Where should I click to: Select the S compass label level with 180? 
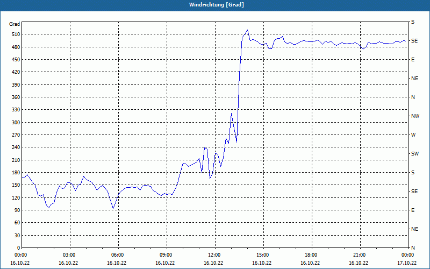click(413, 173)
